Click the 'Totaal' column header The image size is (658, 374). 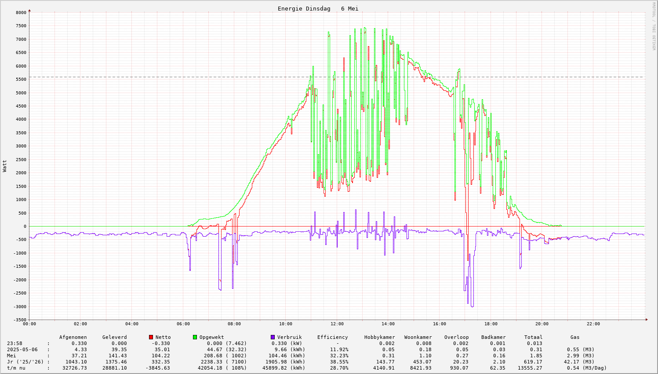(x=533, y=337)
